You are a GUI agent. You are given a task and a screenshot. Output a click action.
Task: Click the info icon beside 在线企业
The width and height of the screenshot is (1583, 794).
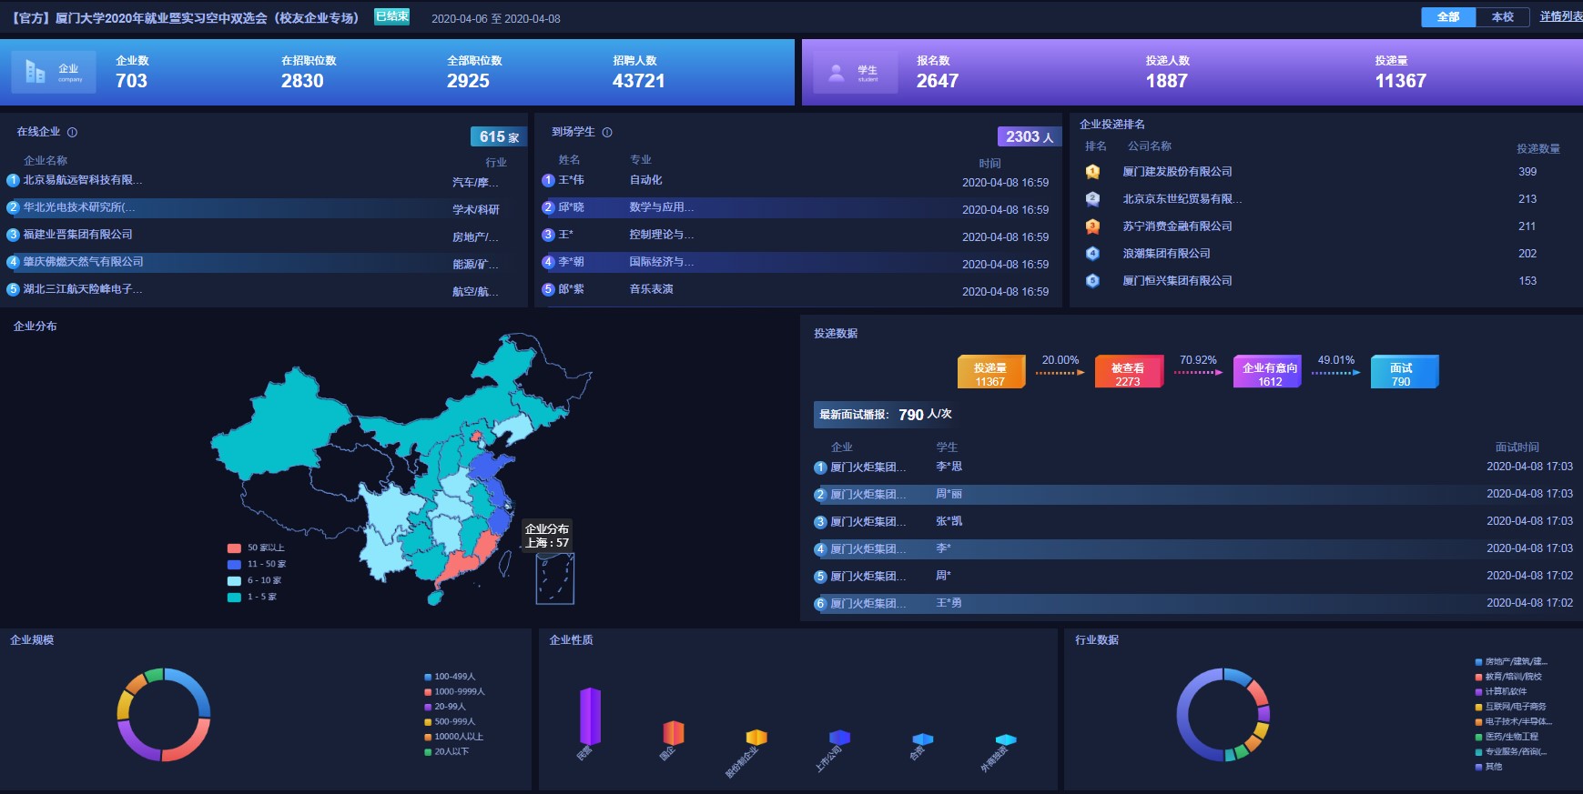73,133
